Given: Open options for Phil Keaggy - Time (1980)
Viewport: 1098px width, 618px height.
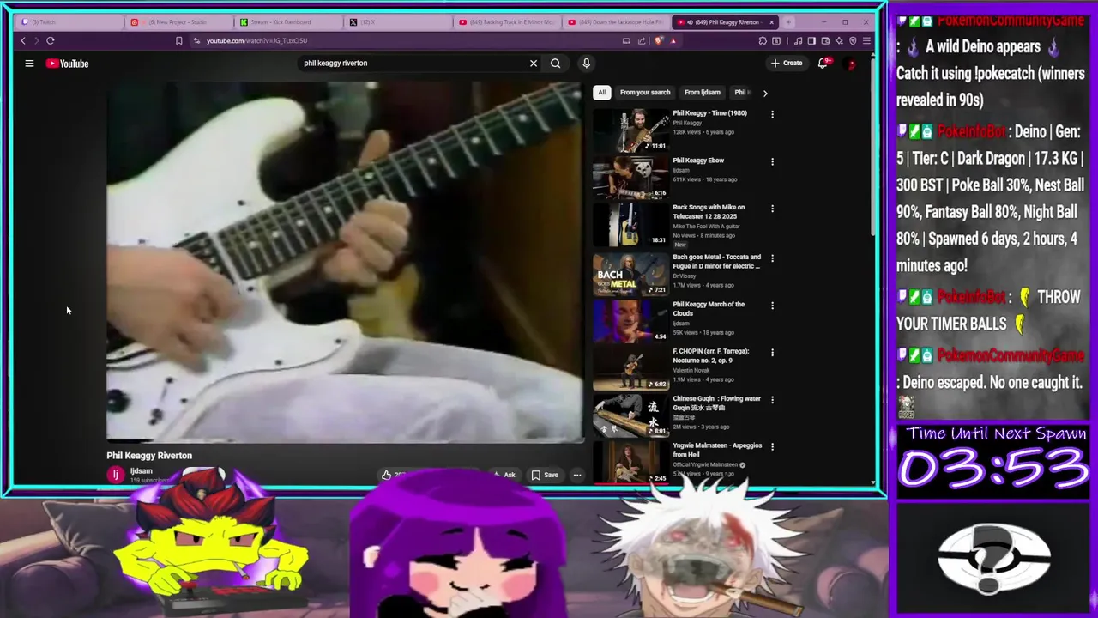Looking at the screenshot, I should pos(772,114).
